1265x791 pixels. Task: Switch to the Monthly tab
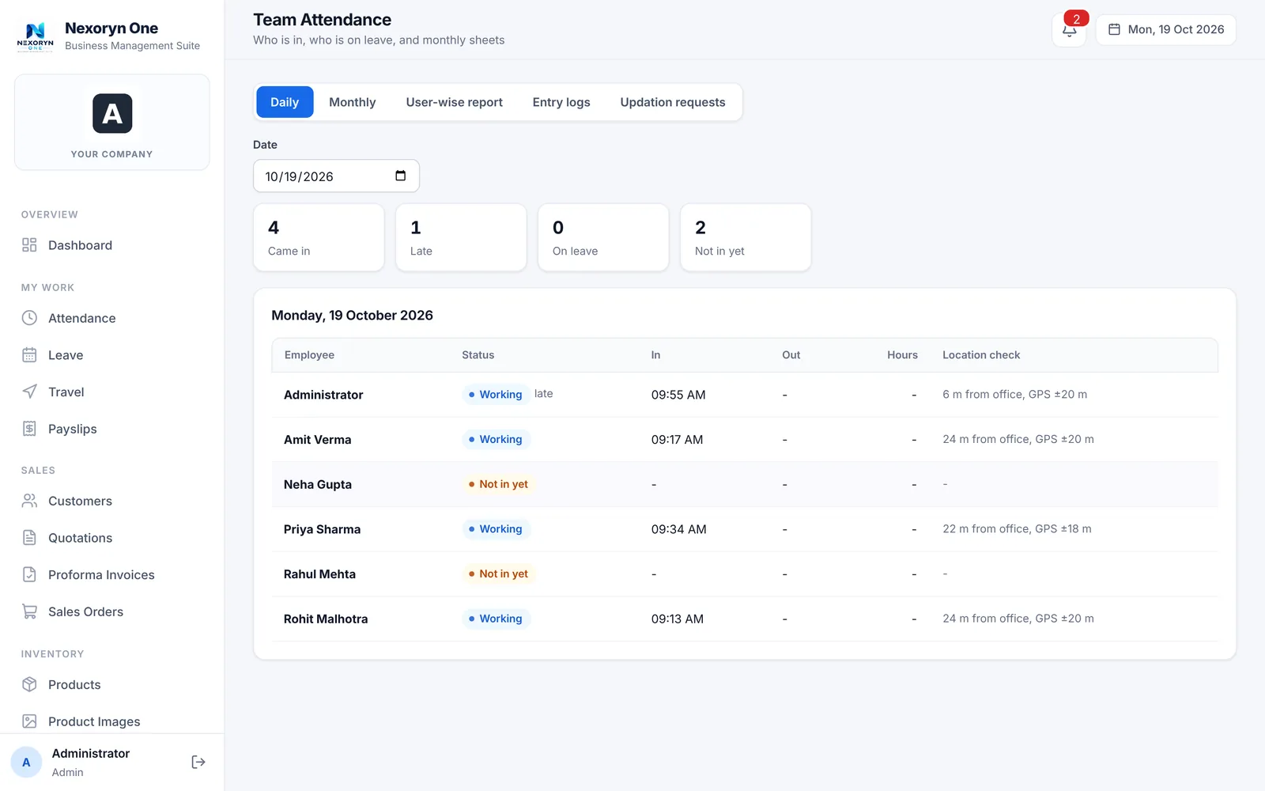click(x=353, y=102)
